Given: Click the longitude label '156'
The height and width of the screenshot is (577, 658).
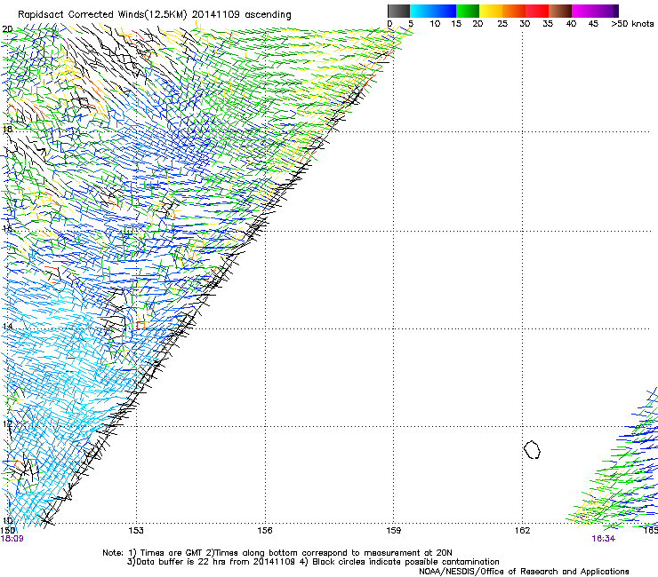Looking at the screenshot, I should (x=265, y=531).
